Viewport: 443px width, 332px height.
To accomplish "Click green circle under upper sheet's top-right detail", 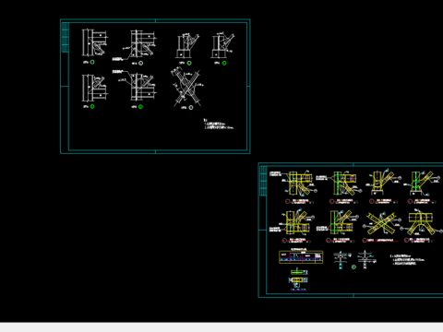I will pyautogui.click(x=224, y=63).
